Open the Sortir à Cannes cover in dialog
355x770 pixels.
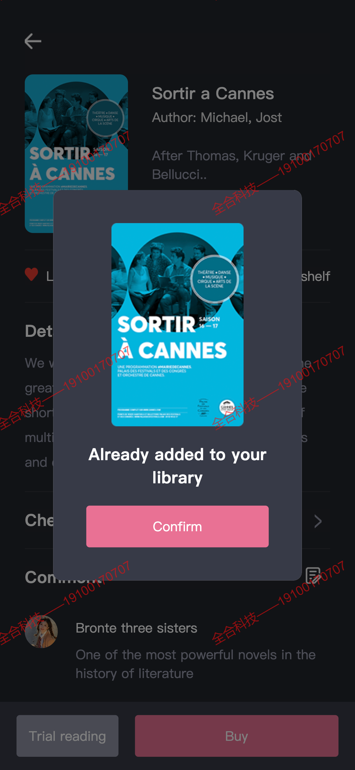pyautogui.click(x=177, y=324)
